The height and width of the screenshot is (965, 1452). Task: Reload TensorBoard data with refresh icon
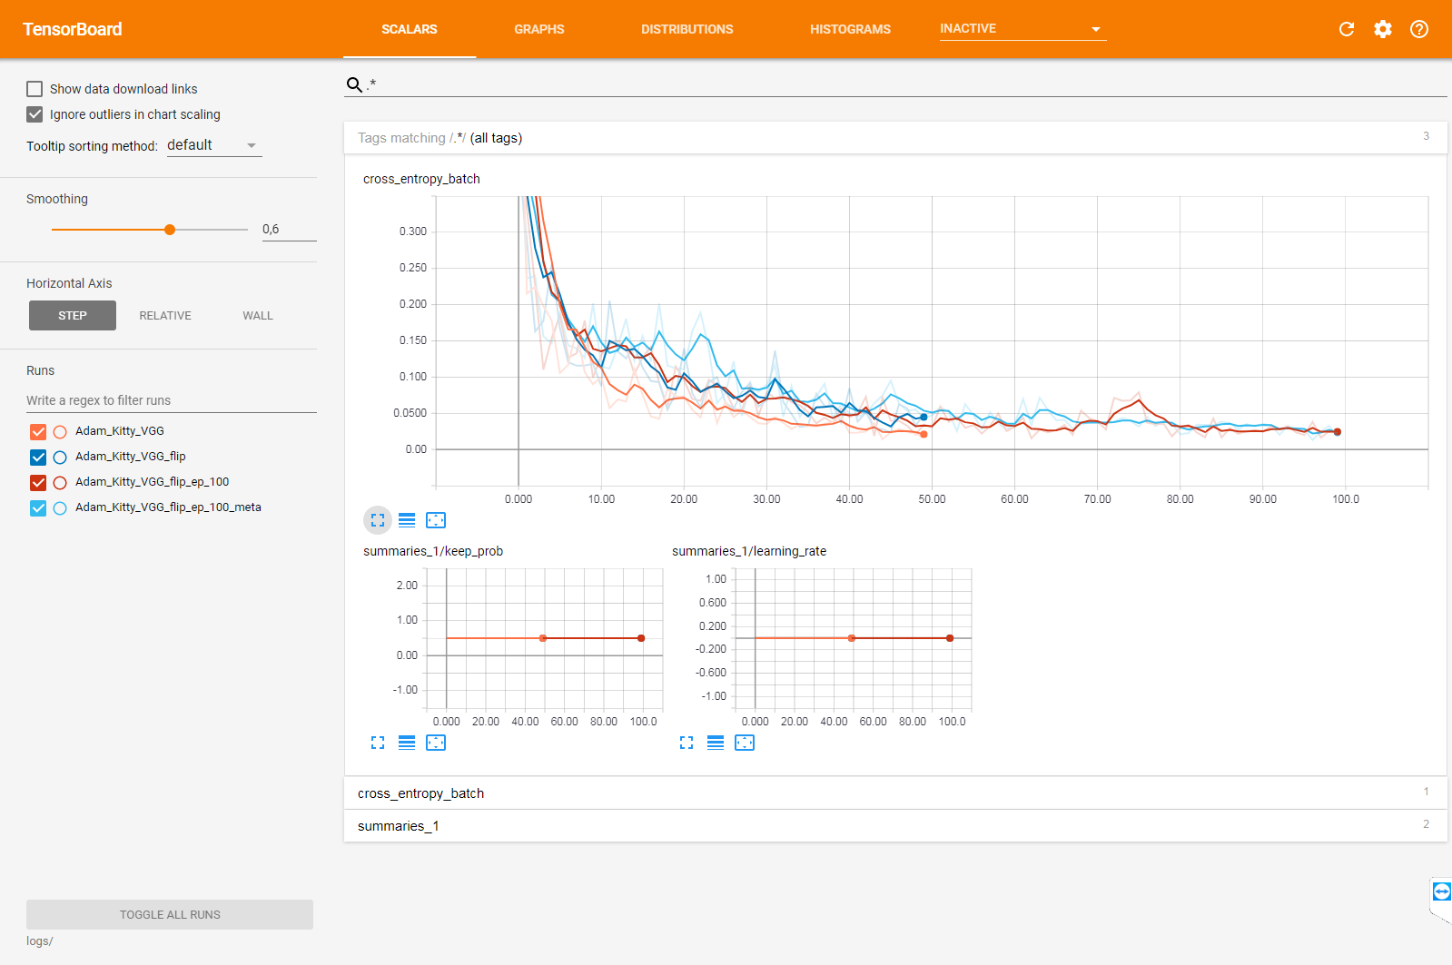click(1347, 29)
